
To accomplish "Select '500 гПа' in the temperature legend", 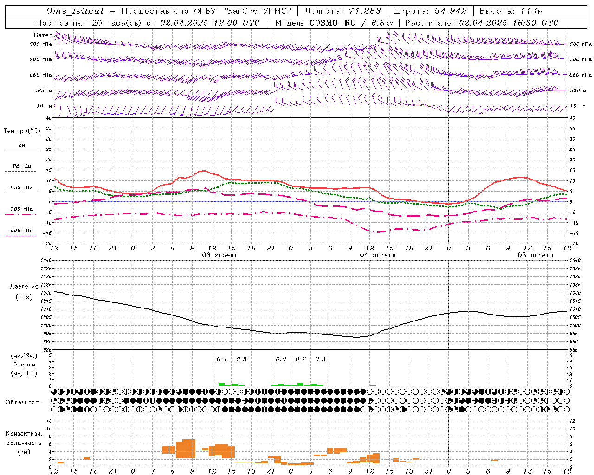I will point(22,231).
